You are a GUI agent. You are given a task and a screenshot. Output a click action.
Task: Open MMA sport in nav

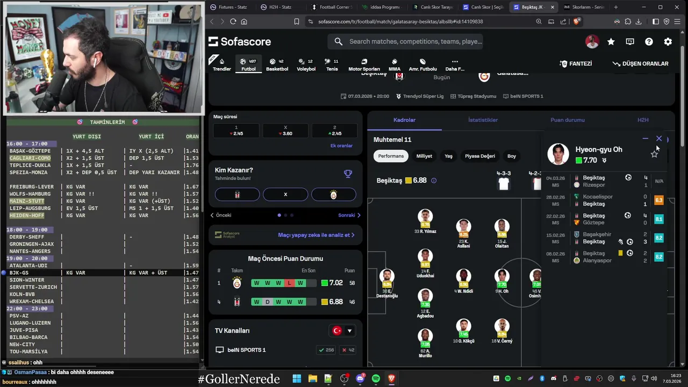click(395, 64)
